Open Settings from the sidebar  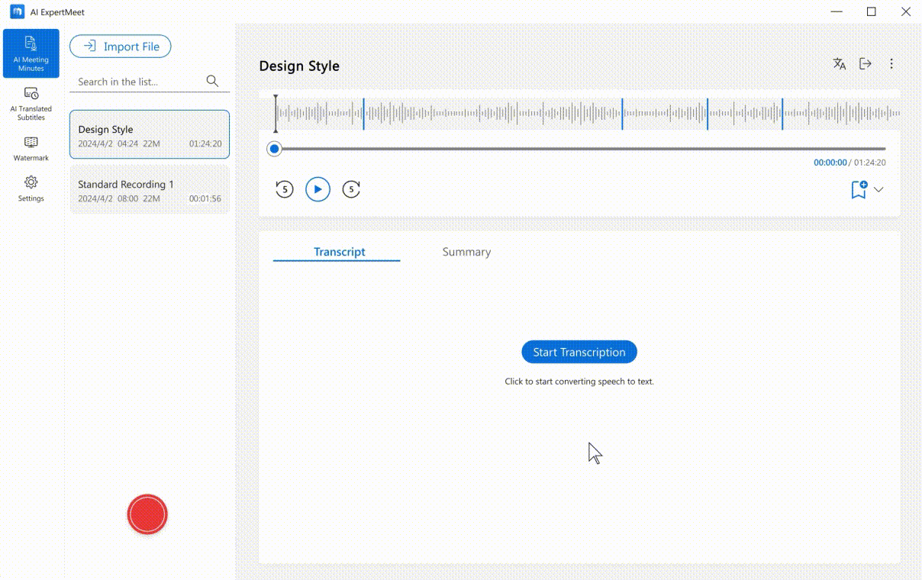click(x=31, y=188)
